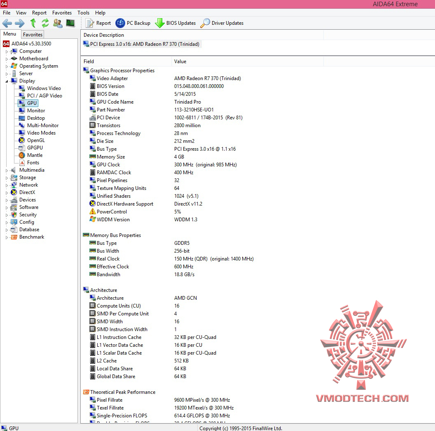Click the Value column header

(248, 62)
